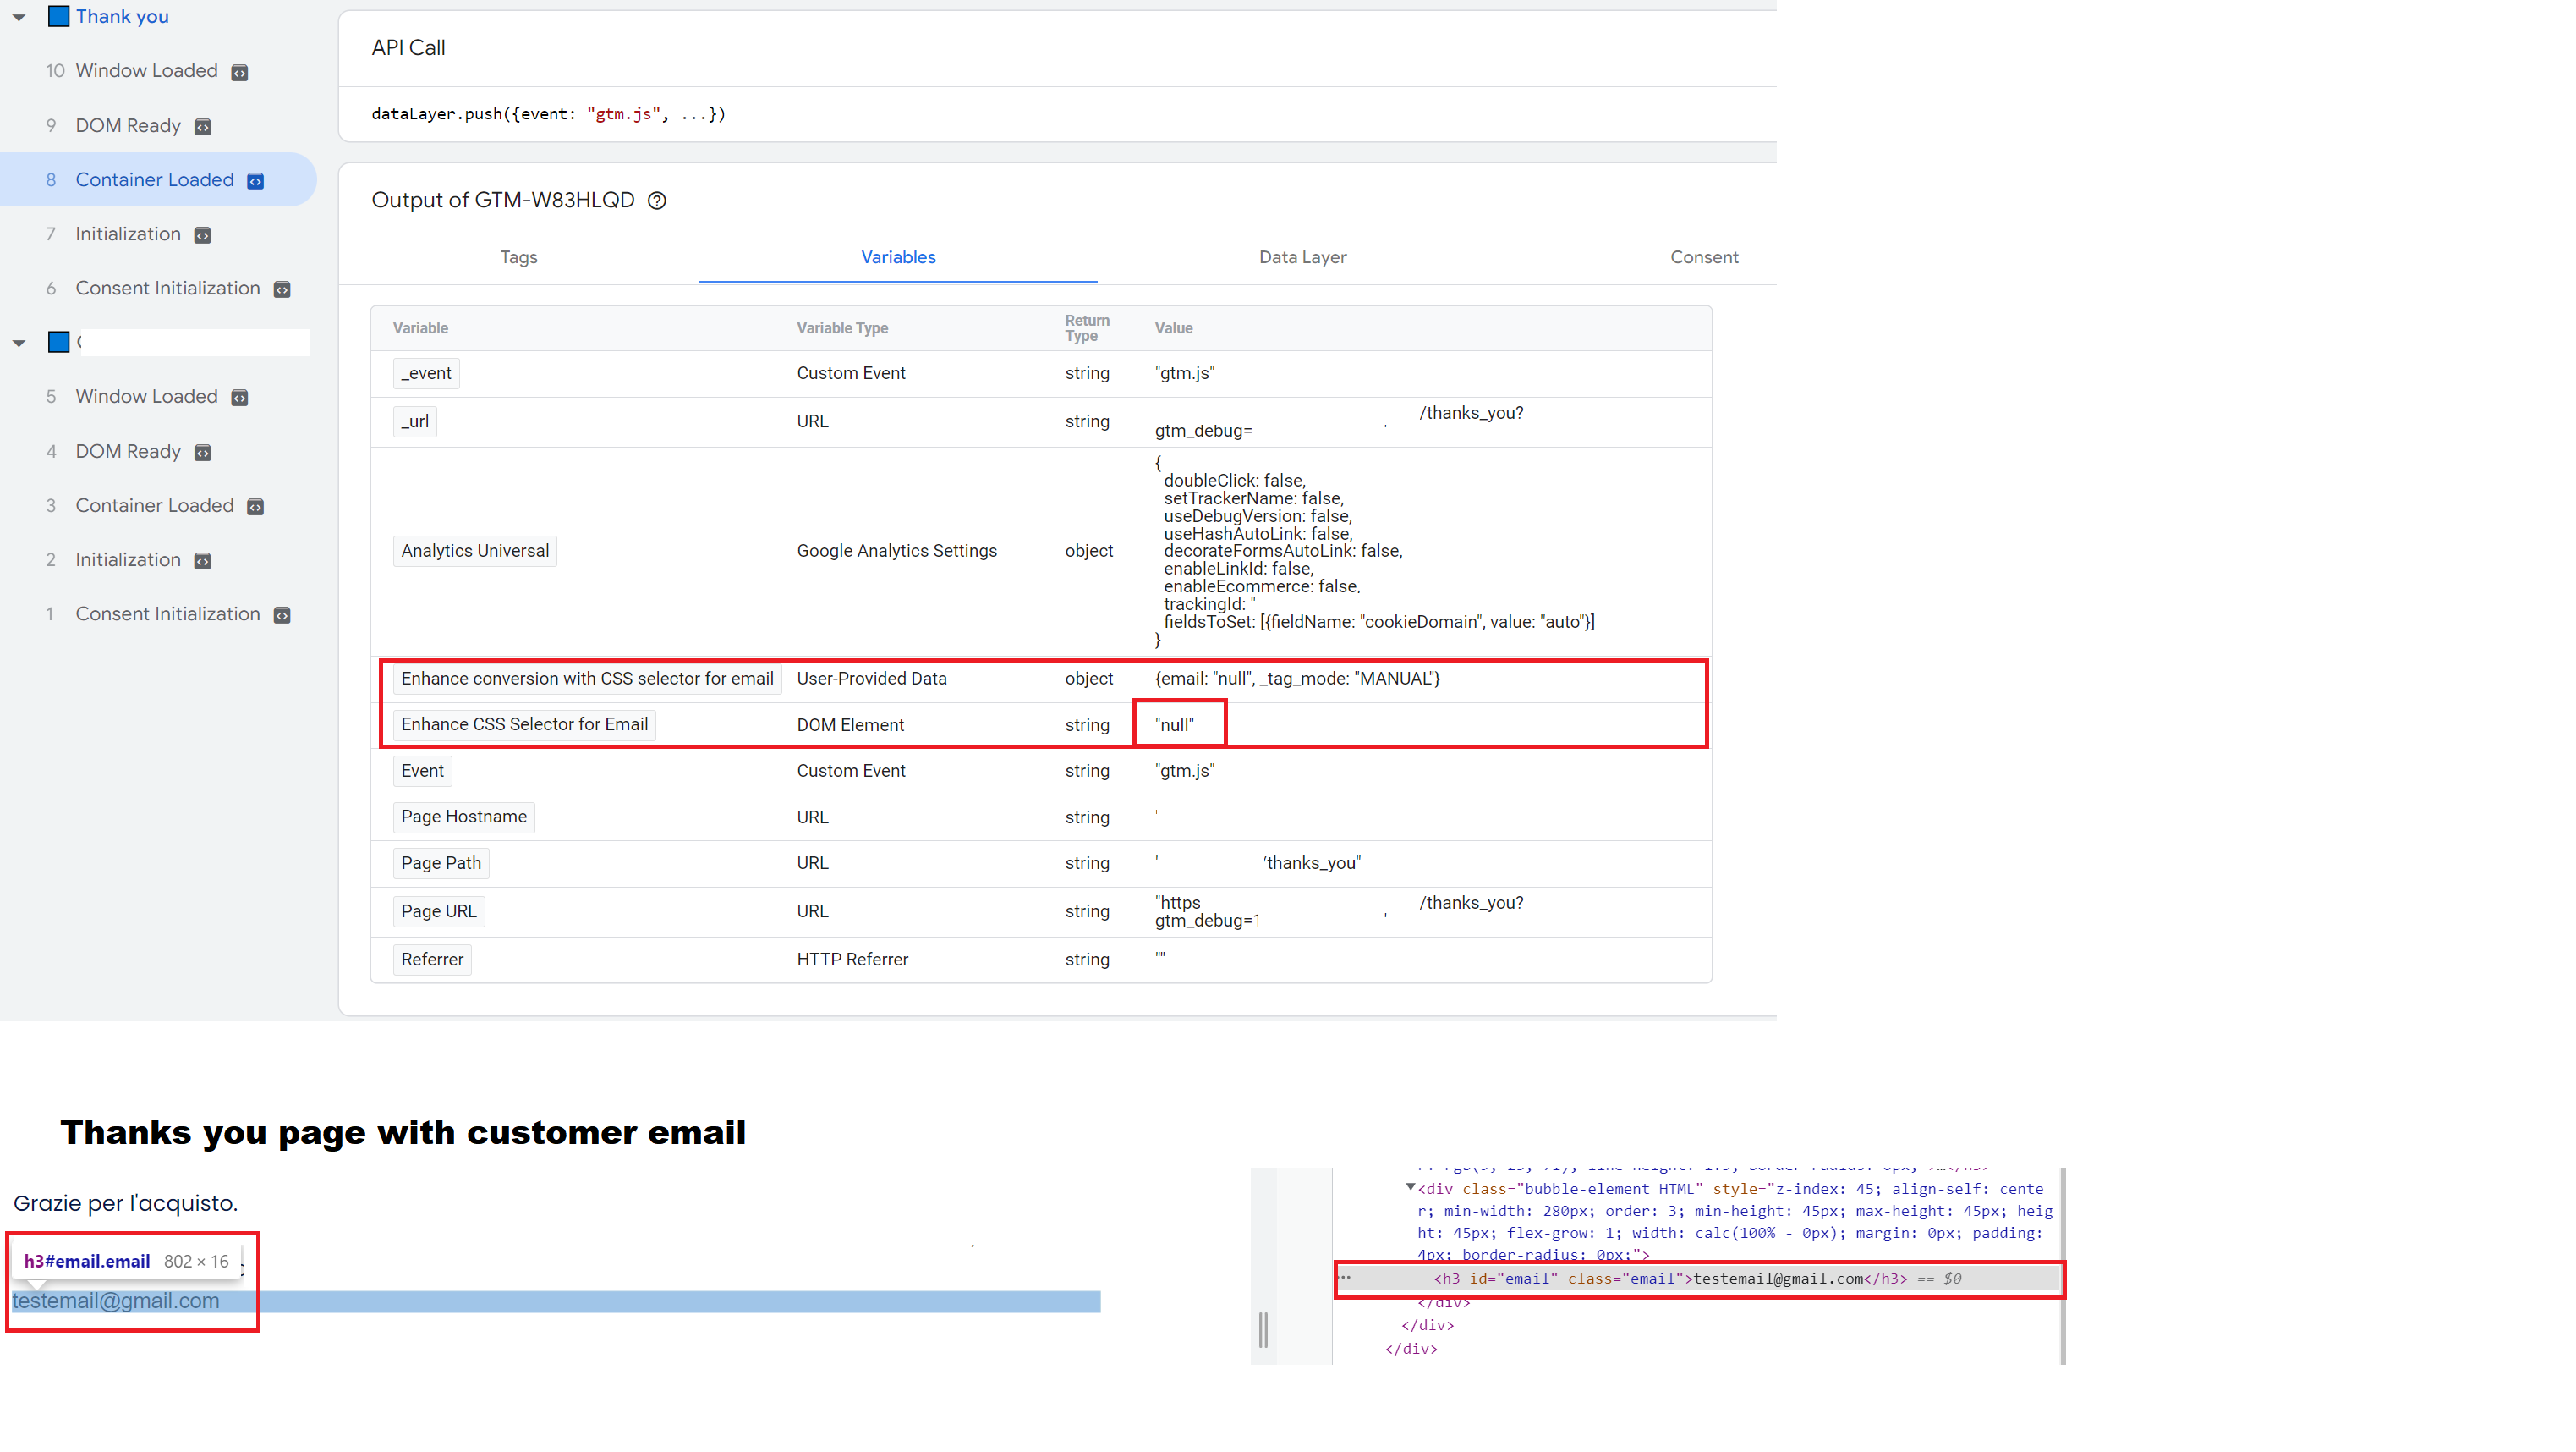Image resolution: width=2576 pixels, height=1452 pixels.
Task: Click icon beside Window Loaded 5
Action: point(240,398)
